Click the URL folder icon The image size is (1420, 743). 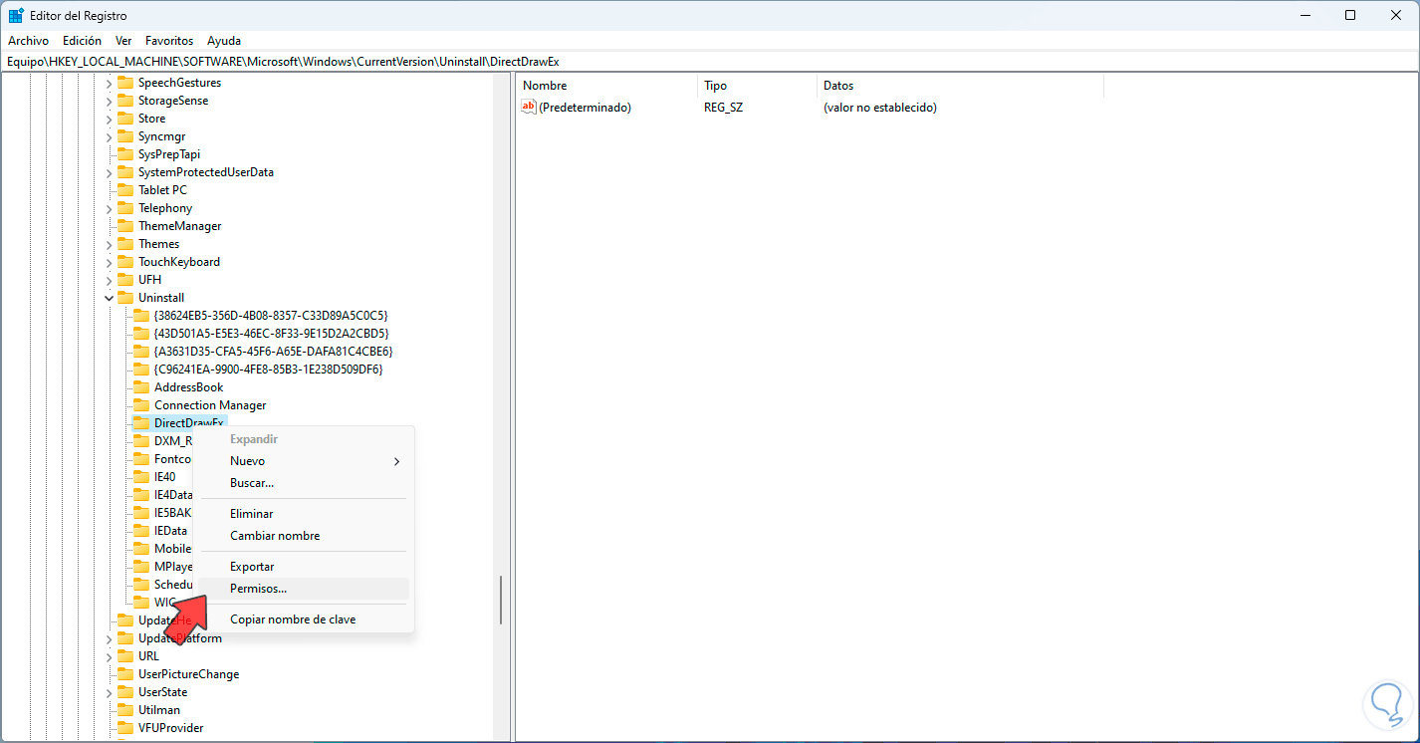125,656
